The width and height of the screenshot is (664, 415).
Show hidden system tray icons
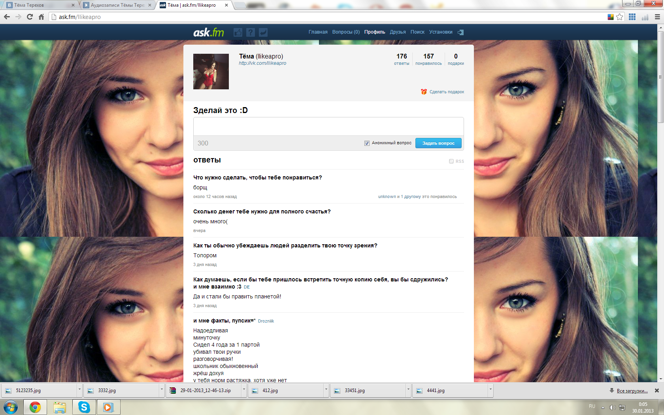tap(603, 407)
